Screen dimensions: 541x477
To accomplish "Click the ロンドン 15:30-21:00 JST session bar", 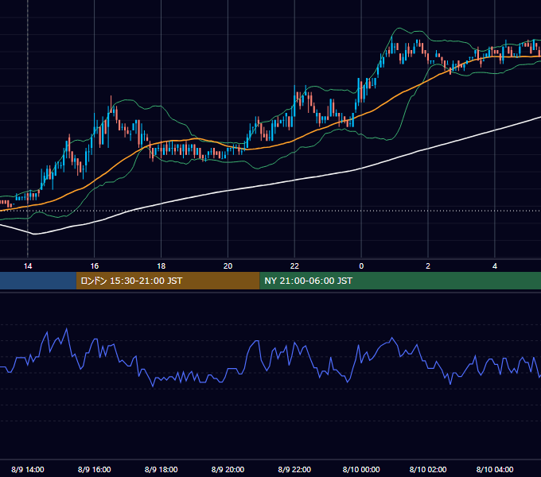I will 168,281.
